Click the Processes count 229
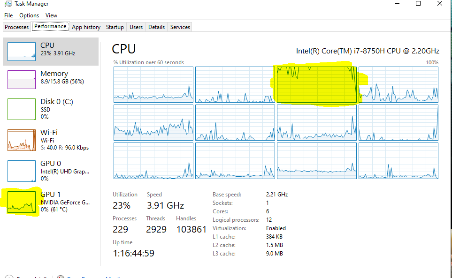452x278 pixels. click(x=121, y=229)
